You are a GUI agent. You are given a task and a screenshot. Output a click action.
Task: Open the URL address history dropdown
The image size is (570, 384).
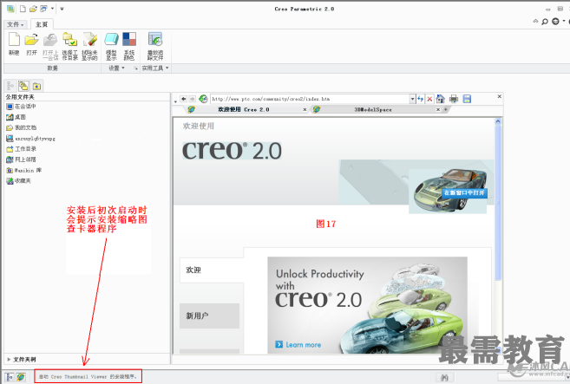click(413, 99)
